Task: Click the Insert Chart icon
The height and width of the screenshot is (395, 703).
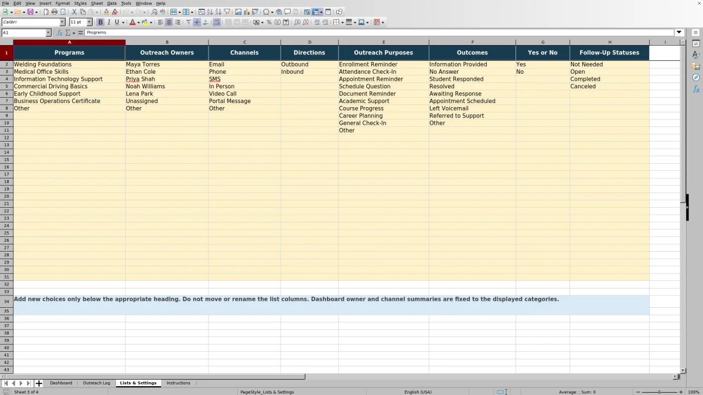Action: (247, 12)
